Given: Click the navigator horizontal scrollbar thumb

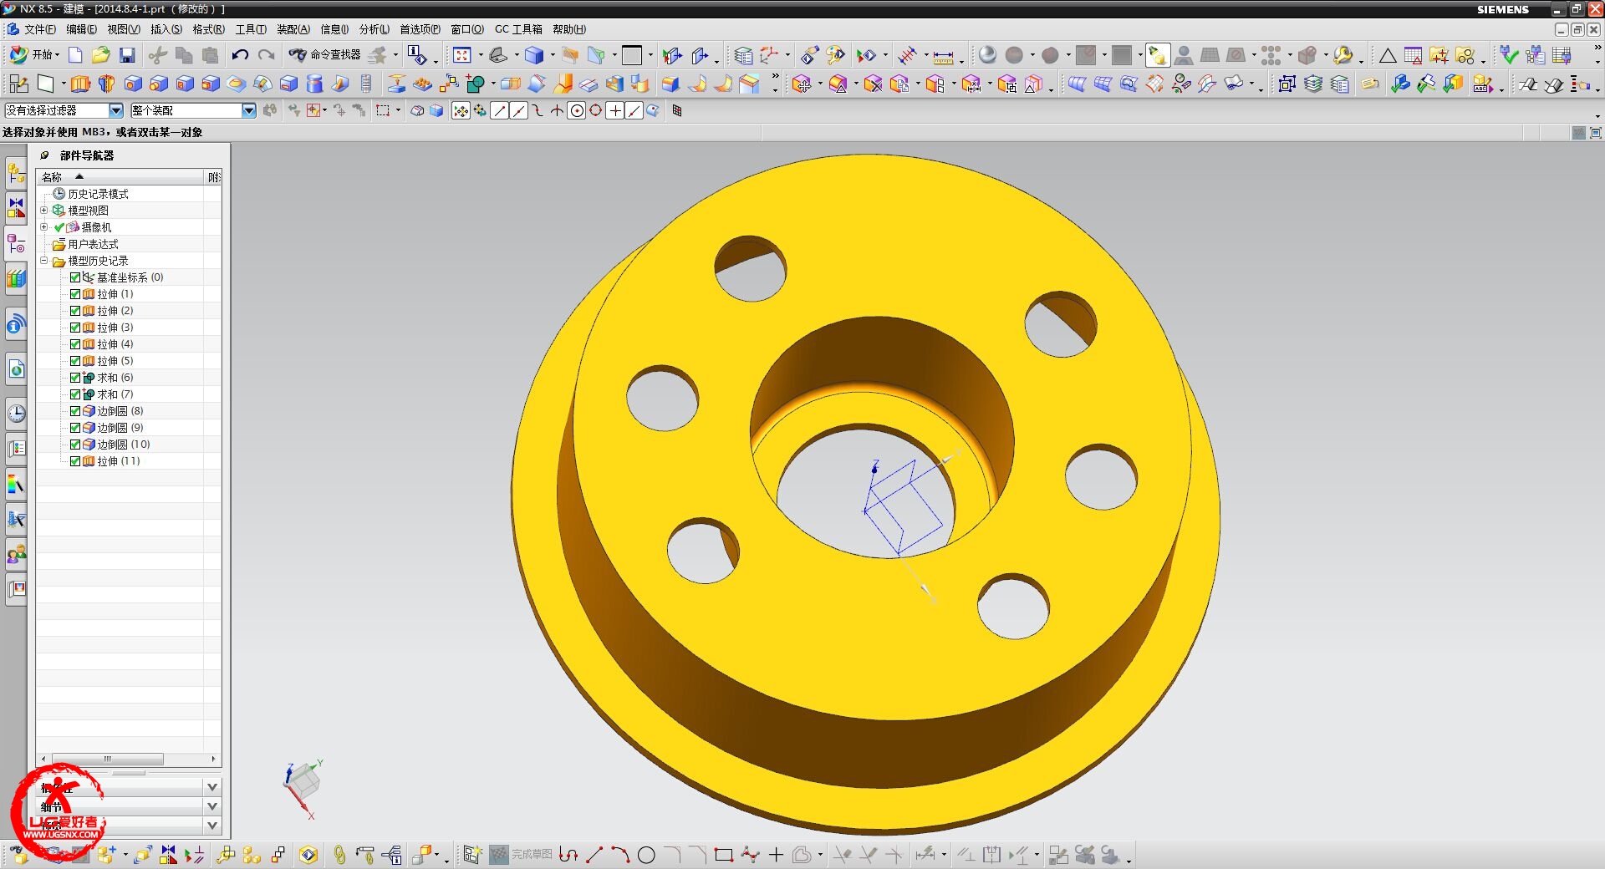Looking at the screenshot, I should pyautogui.click(x=108, y=759).
